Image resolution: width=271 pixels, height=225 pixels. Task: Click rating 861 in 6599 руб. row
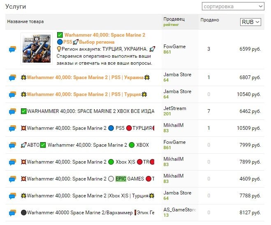tap(167, 52)
